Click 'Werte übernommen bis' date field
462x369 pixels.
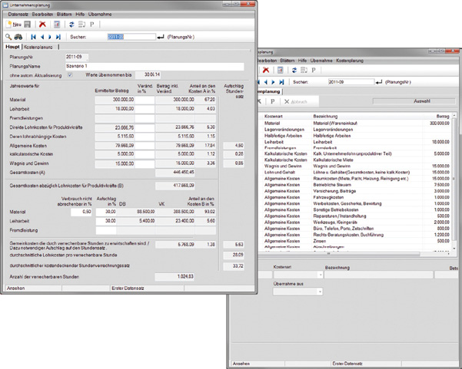[148, 75]
